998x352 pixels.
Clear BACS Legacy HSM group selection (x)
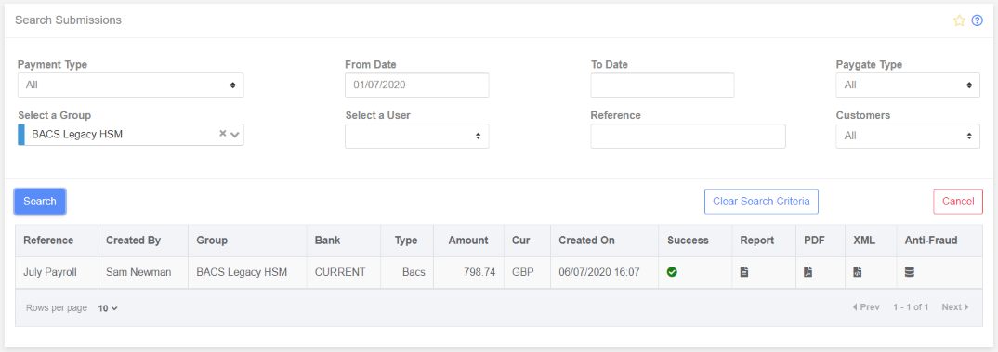[223, 134]
